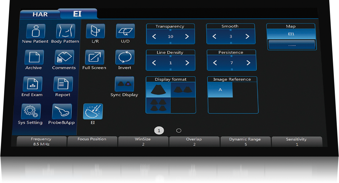Select the Body Pattern icon

coord(65,31)
